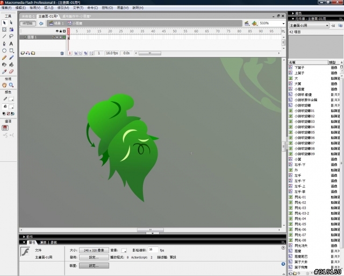
Task: Select the white arrow Subselection tool
Action: pyautogui.click(x=11, y=23)
